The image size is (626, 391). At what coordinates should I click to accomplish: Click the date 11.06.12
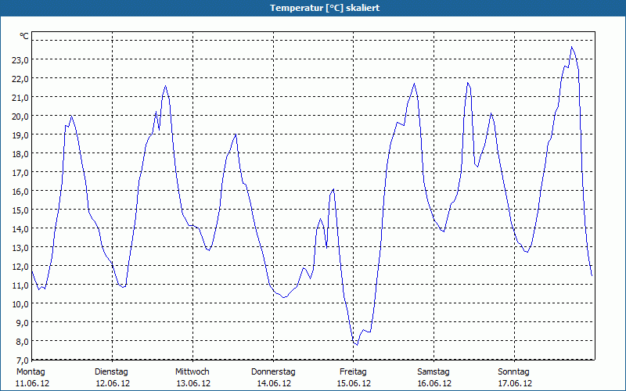pyautogui.click(x=32, y=383)
